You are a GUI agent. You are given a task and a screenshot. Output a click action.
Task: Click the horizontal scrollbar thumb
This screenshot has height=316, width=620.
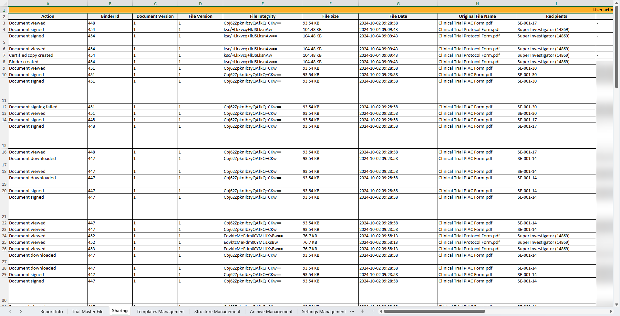click(434, 311)
